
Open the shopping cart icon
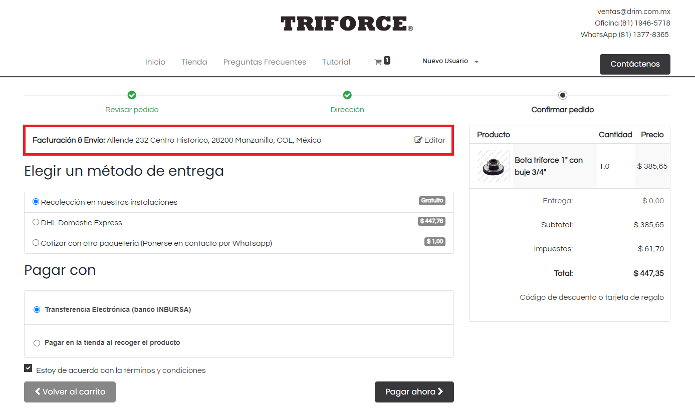point(378,62)
